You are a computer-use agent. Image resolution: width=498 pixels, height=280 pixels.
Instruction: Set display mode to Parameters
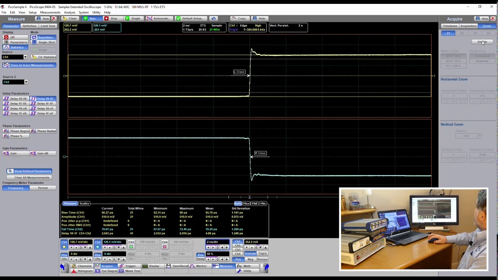(x=16, y=42)
